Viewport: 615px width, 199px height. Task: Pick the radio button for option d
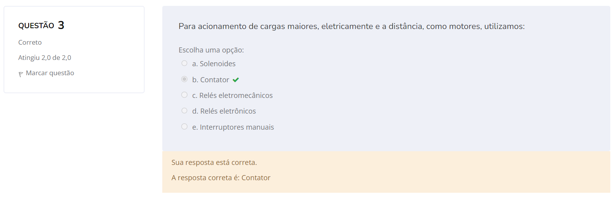pyautogui.click(x=184, y=111)
